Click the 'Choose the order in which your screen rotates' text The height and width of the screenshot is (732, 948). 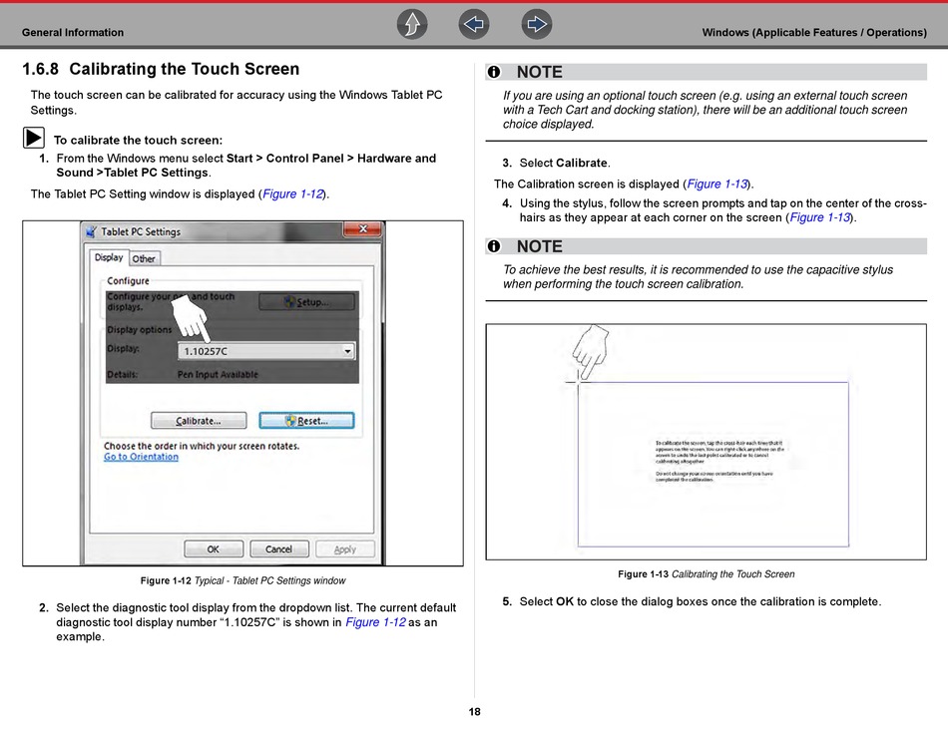(x=202, y=446)
